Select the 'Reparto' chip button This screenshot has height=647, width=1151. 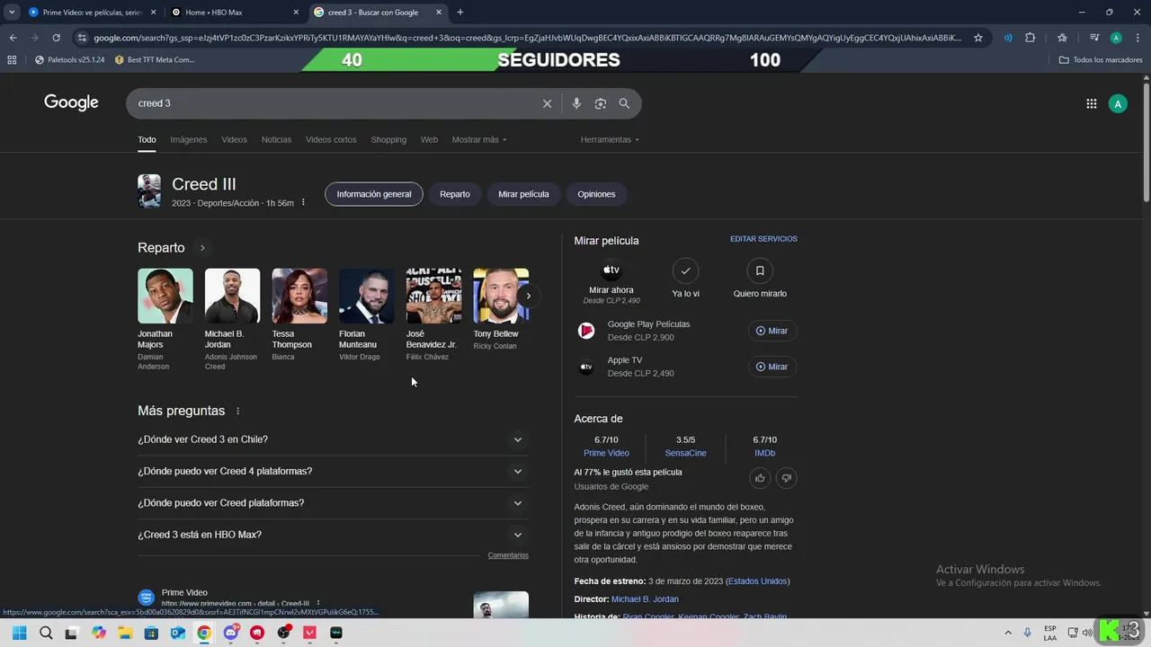(455, 194)
